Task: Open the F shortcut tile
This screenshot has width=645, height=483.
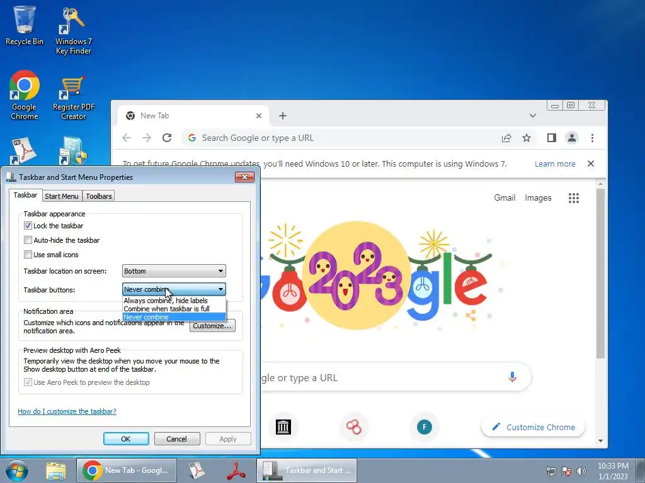Action: click(x=425, y=427)
